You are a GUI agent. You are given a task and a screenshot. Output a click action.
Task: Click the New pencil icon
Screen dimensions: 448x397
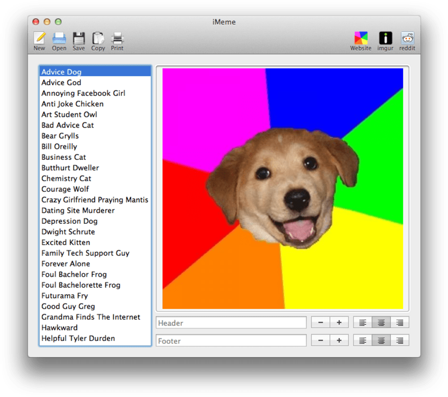point(39,38)
